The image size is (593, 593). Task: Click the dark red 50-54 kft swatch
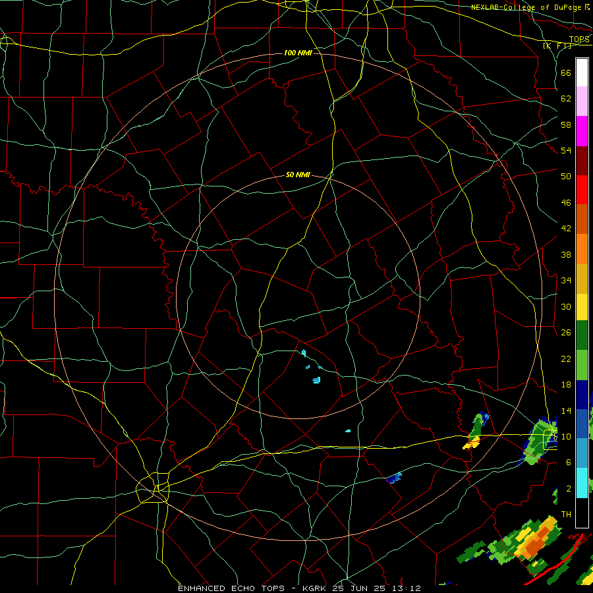pos(582,161)
